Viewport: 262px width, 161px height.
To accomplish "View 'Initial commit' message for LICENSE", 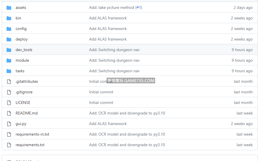I will pos(101,103).
